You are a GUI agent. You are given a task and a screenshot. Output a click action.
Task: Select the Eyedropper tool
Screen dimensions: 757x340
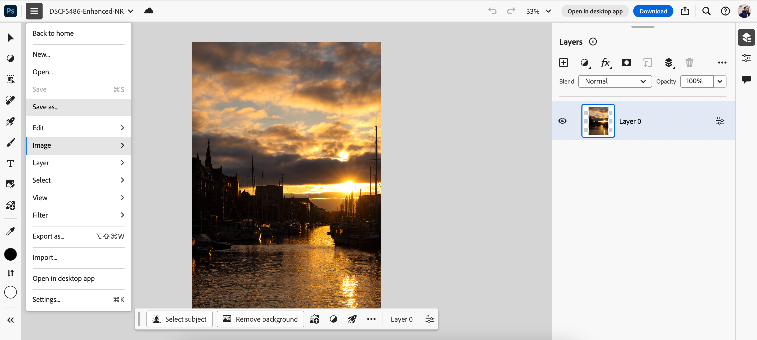click(11, 231)
